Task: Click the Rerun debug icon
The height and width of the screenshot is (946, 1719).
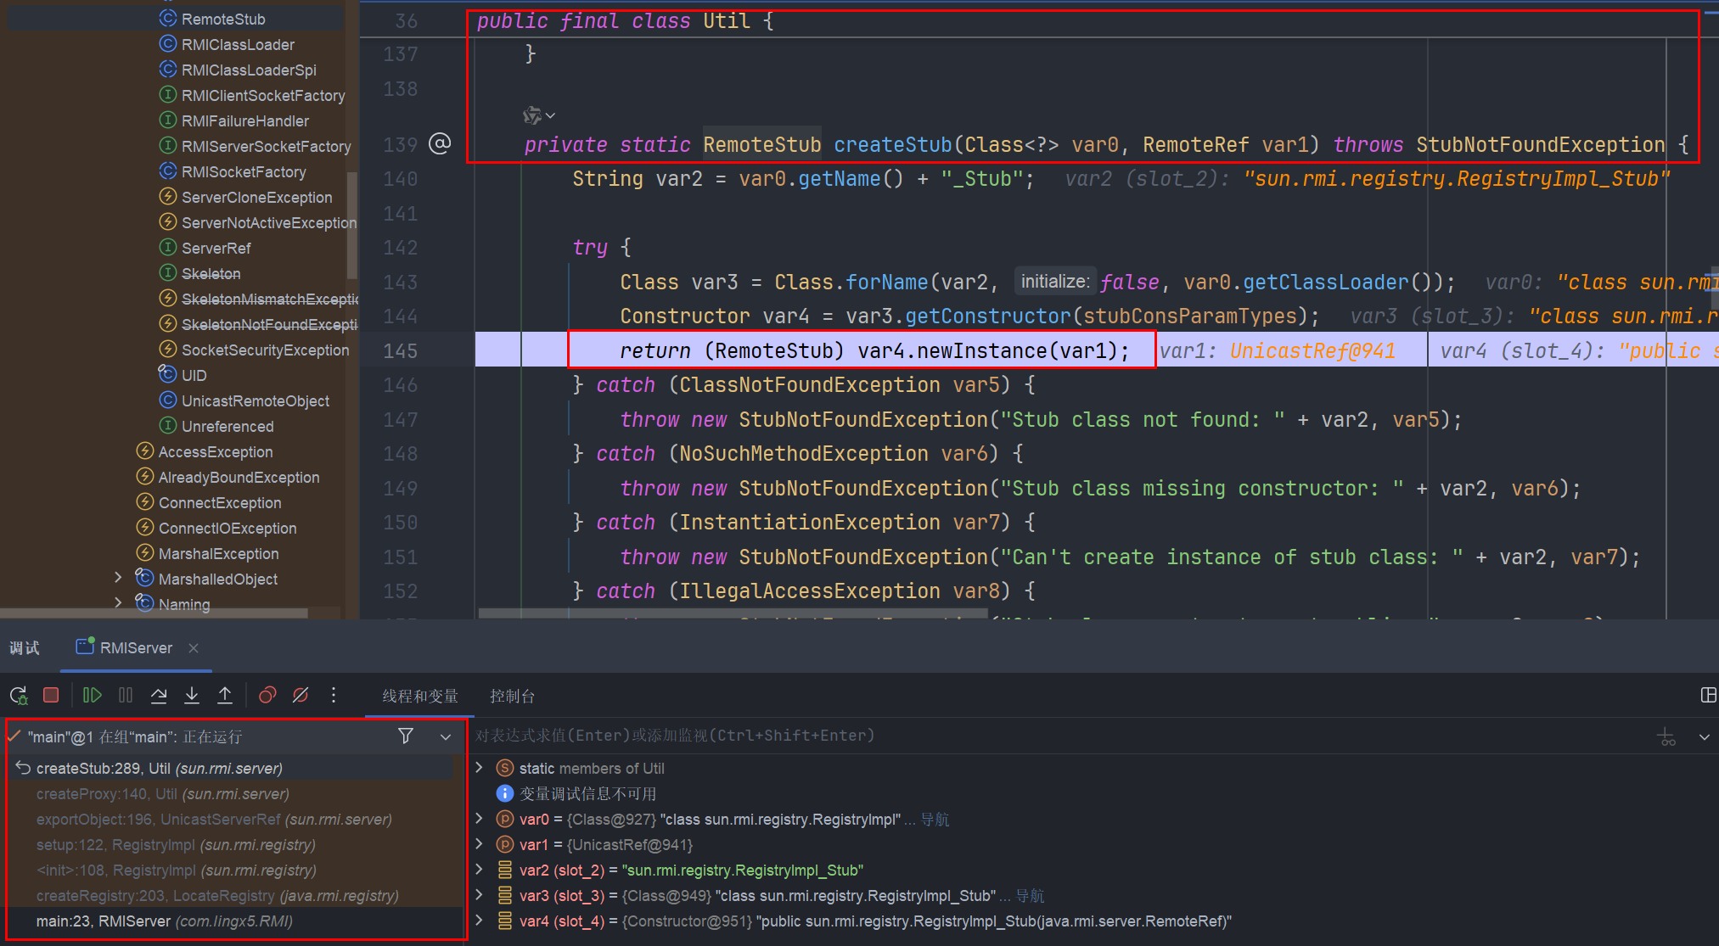Action: tap(19, 696)
